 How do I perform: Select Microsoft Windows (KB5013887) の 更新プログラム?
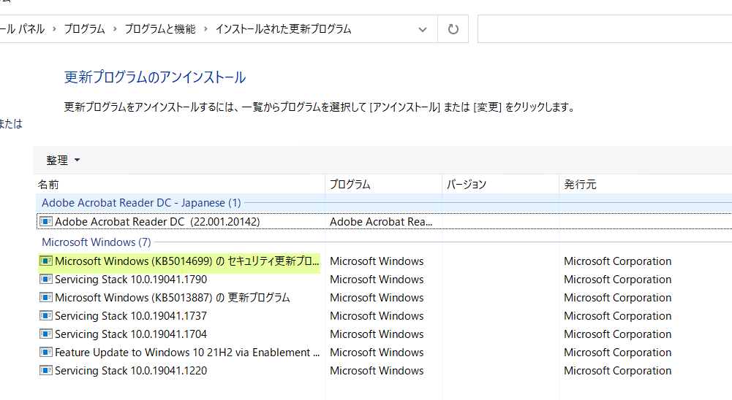point(173,297)
